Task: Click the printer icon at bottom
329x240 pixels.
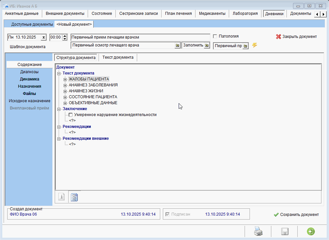Action: coord(258,231)
